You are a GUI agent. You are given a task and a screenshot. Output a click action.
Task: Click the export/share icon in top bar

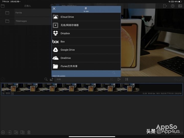pyautogui.click(x=165, y=6)
